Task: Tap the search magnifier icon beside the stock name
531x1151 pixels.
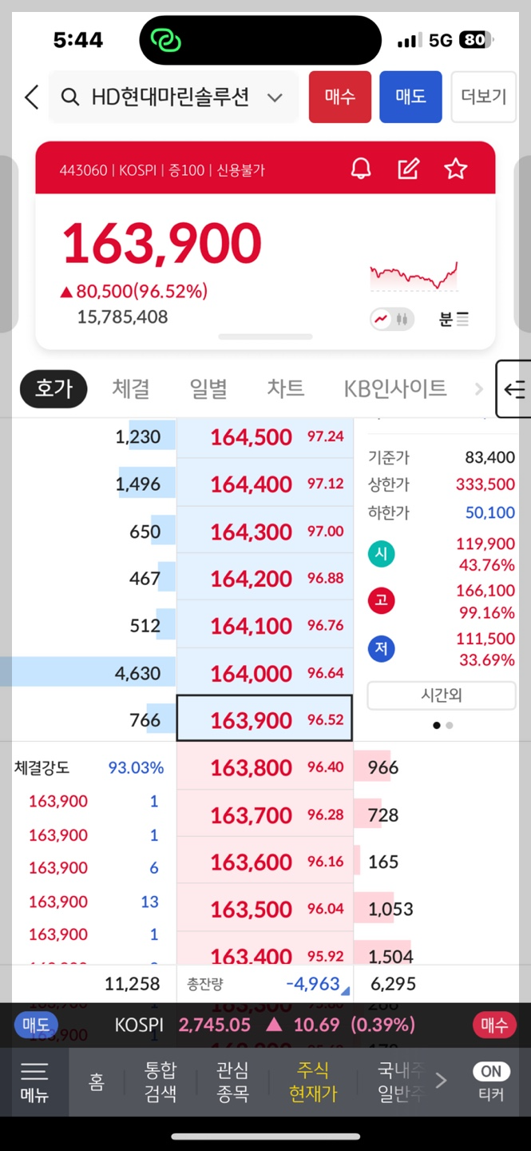Action: pyautogui.click(x=70, y=97)
